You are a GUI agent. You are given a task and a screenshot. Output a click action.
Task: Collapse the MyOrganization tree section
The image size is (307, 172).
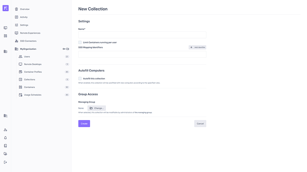pyautogui.click(x=28, y=49)
